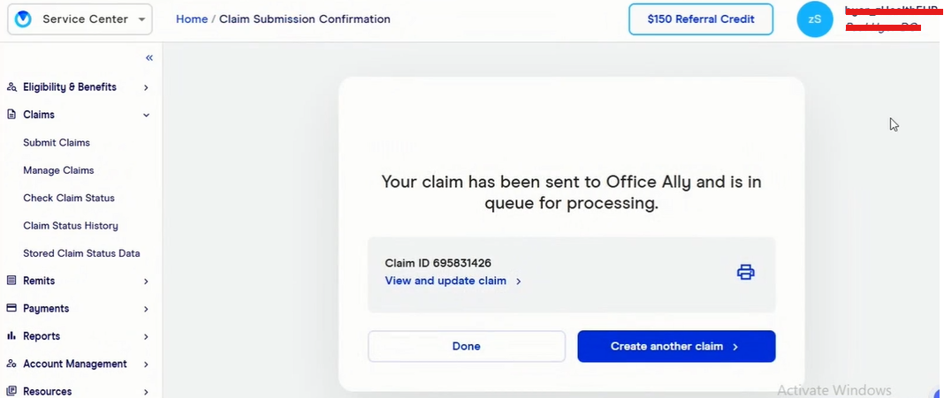This screenshot has height=398, width=944.
Task: Click the printer icon for the claim
Action: pyautogui.click(x=745, y=272)
